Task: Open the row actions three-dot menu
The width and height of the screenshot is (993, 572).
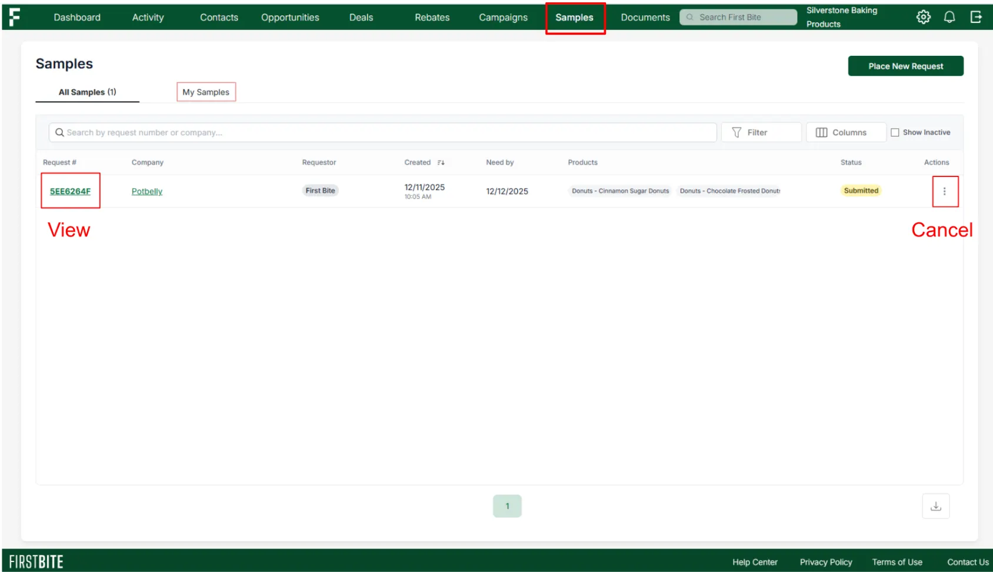Action: click(x=945, y=192)
